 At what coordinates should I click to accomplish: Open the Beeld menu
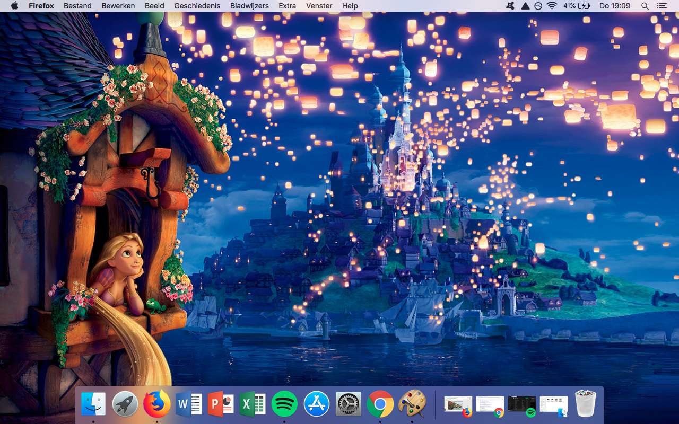[x=154, y=6]
